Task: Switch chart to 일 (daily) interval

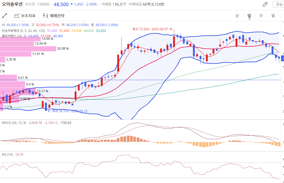Action: [249, 16]
